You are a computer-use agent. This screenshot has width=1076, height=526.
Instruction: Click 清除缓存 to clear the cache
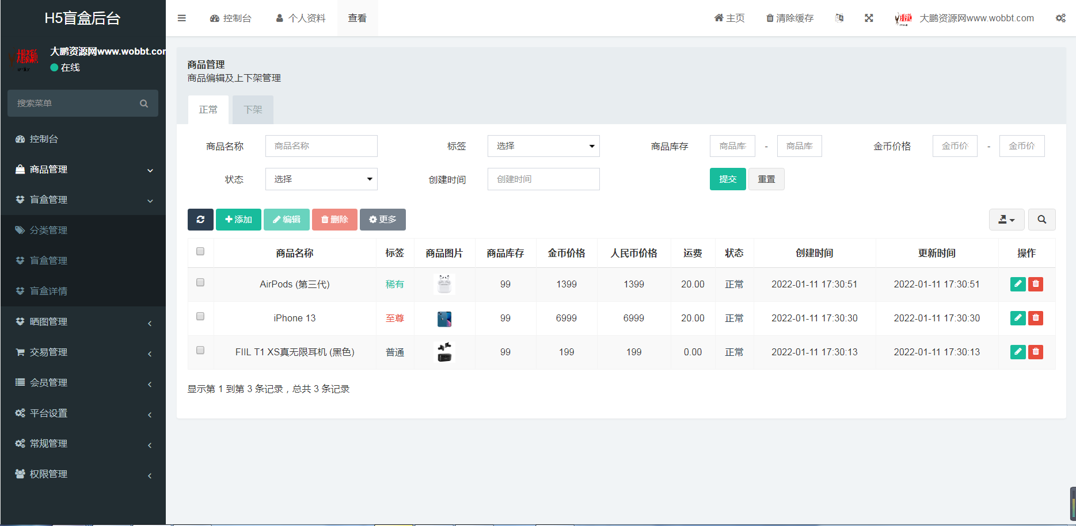click(789, 18)
